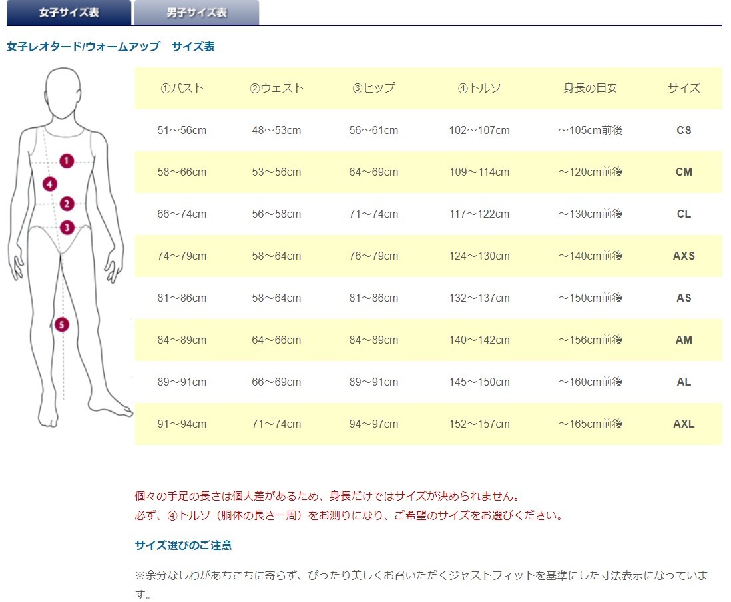Click the 53～56cm waist value
Screen dimensions: 731x602
(x=276, y=172)
